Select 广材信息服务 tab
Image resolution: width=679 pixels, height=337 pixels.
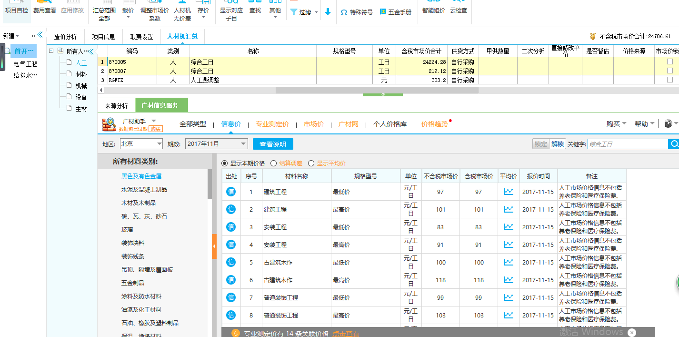tap(161, 106)
